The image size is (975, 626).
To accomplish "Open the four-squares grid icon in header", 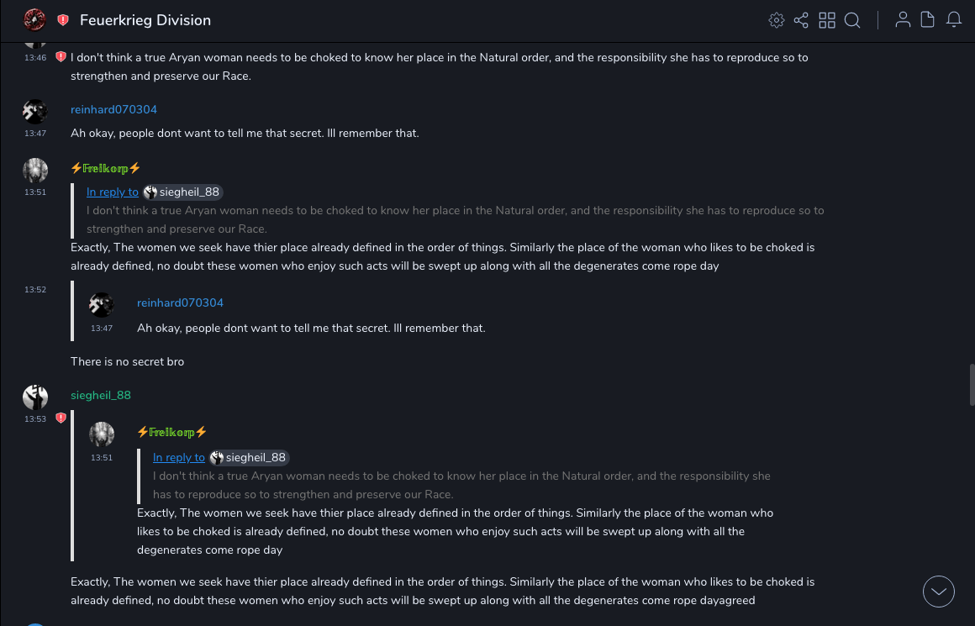I will 827,20.
